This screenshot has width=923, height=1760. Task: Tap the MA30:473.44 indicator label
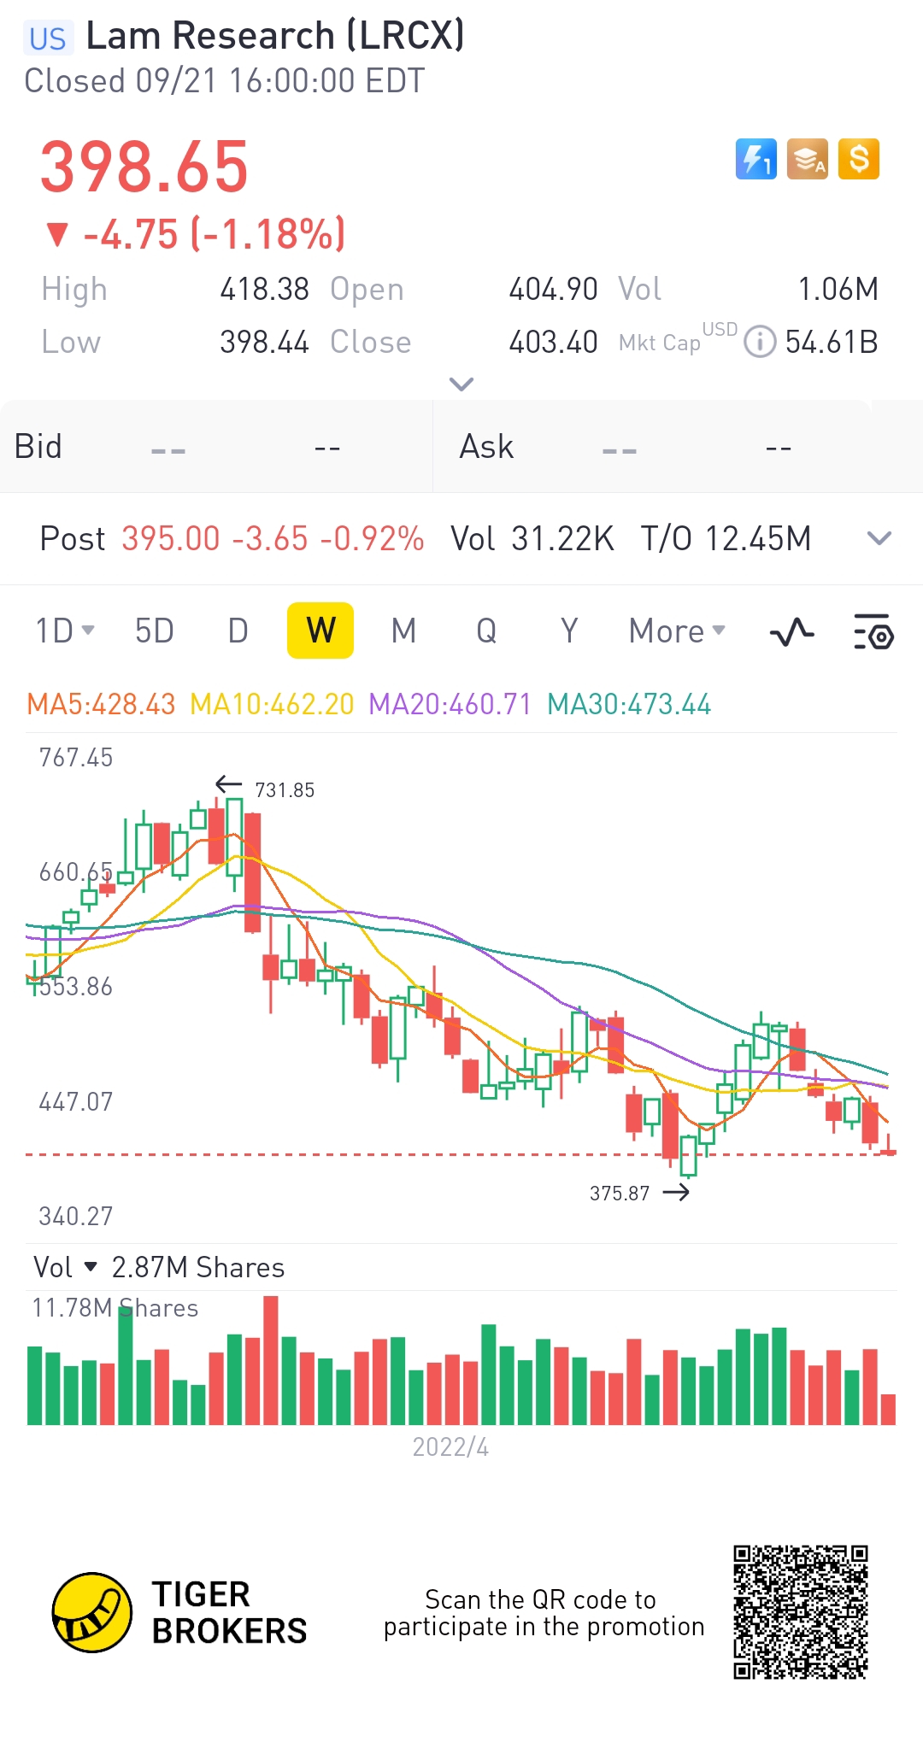click(629, 705)
